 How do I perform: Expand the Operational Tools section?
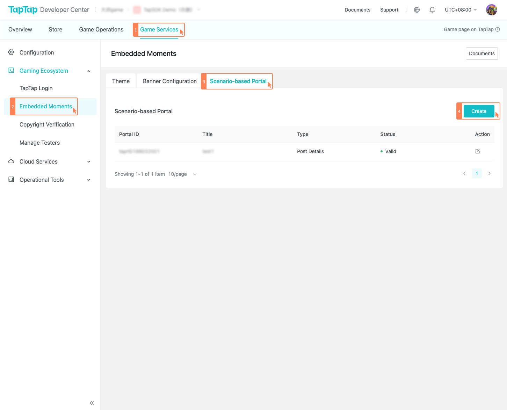pyautogui.click(x=89, y=180)
